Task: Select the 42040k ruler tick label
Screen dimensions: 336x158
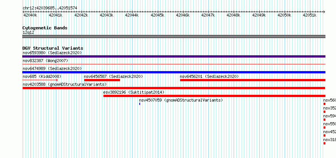Action: pos(30,15)
